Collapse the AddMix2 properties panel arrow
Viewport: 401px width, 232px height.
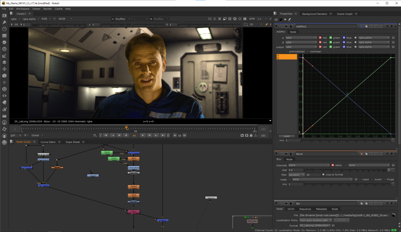click(x=276, y=26)
